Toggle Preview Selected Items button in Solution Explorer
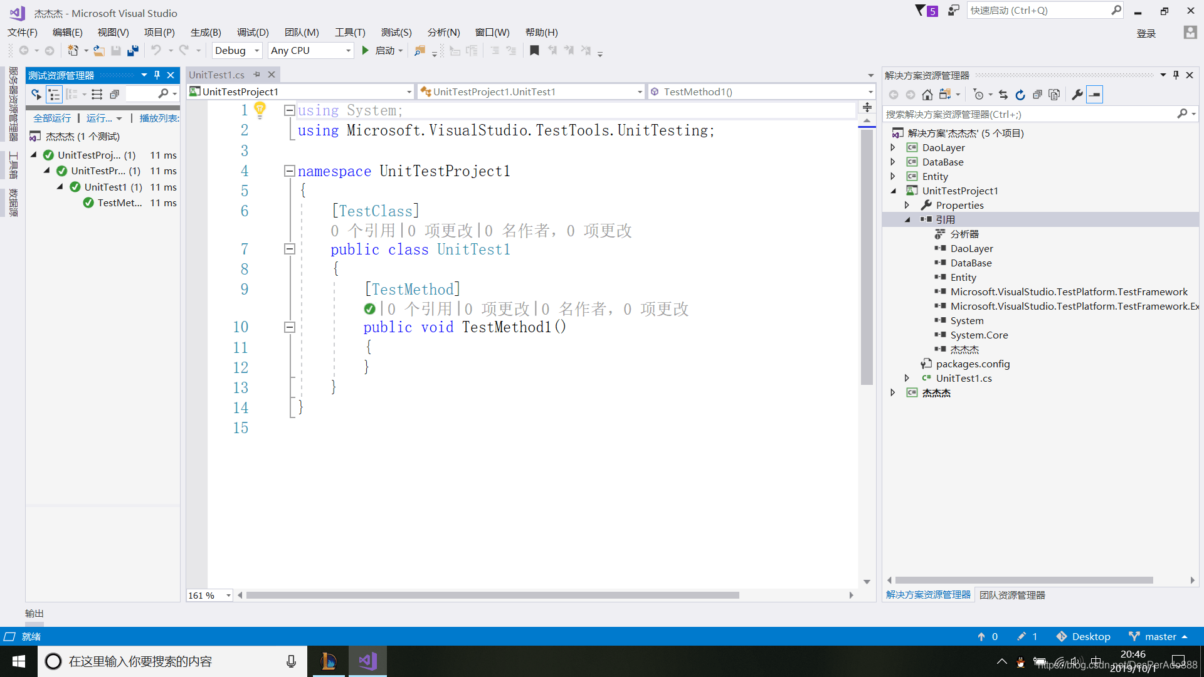 [1094, 95]
